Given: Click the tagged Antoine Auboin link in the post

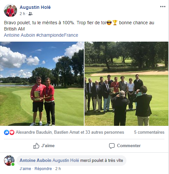Looking at the screenshot, I should (x=20, y=35).
